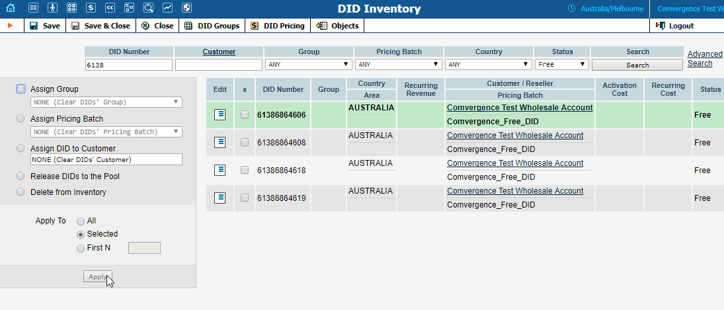The width and height of the screenshot is (724, 310).
Task: Open the line chart statistics icon
Action: click(x=168, y=9)
